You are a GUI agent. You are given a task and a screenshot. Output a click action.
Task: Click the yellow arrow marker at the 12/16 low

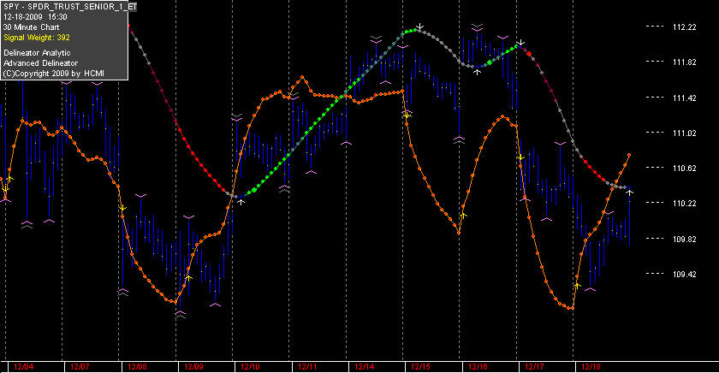463,215
